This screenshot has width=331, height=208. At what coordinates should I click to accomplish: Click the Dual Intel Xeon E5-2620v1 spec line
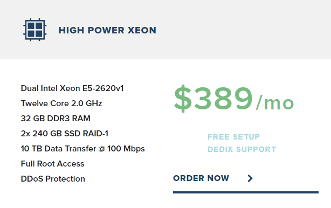72,88
